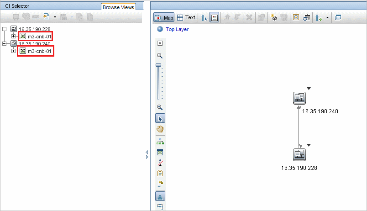Open dropdown beside the load view icon
The width and height of the screenshot is (367, 211).
pos(55,17)
